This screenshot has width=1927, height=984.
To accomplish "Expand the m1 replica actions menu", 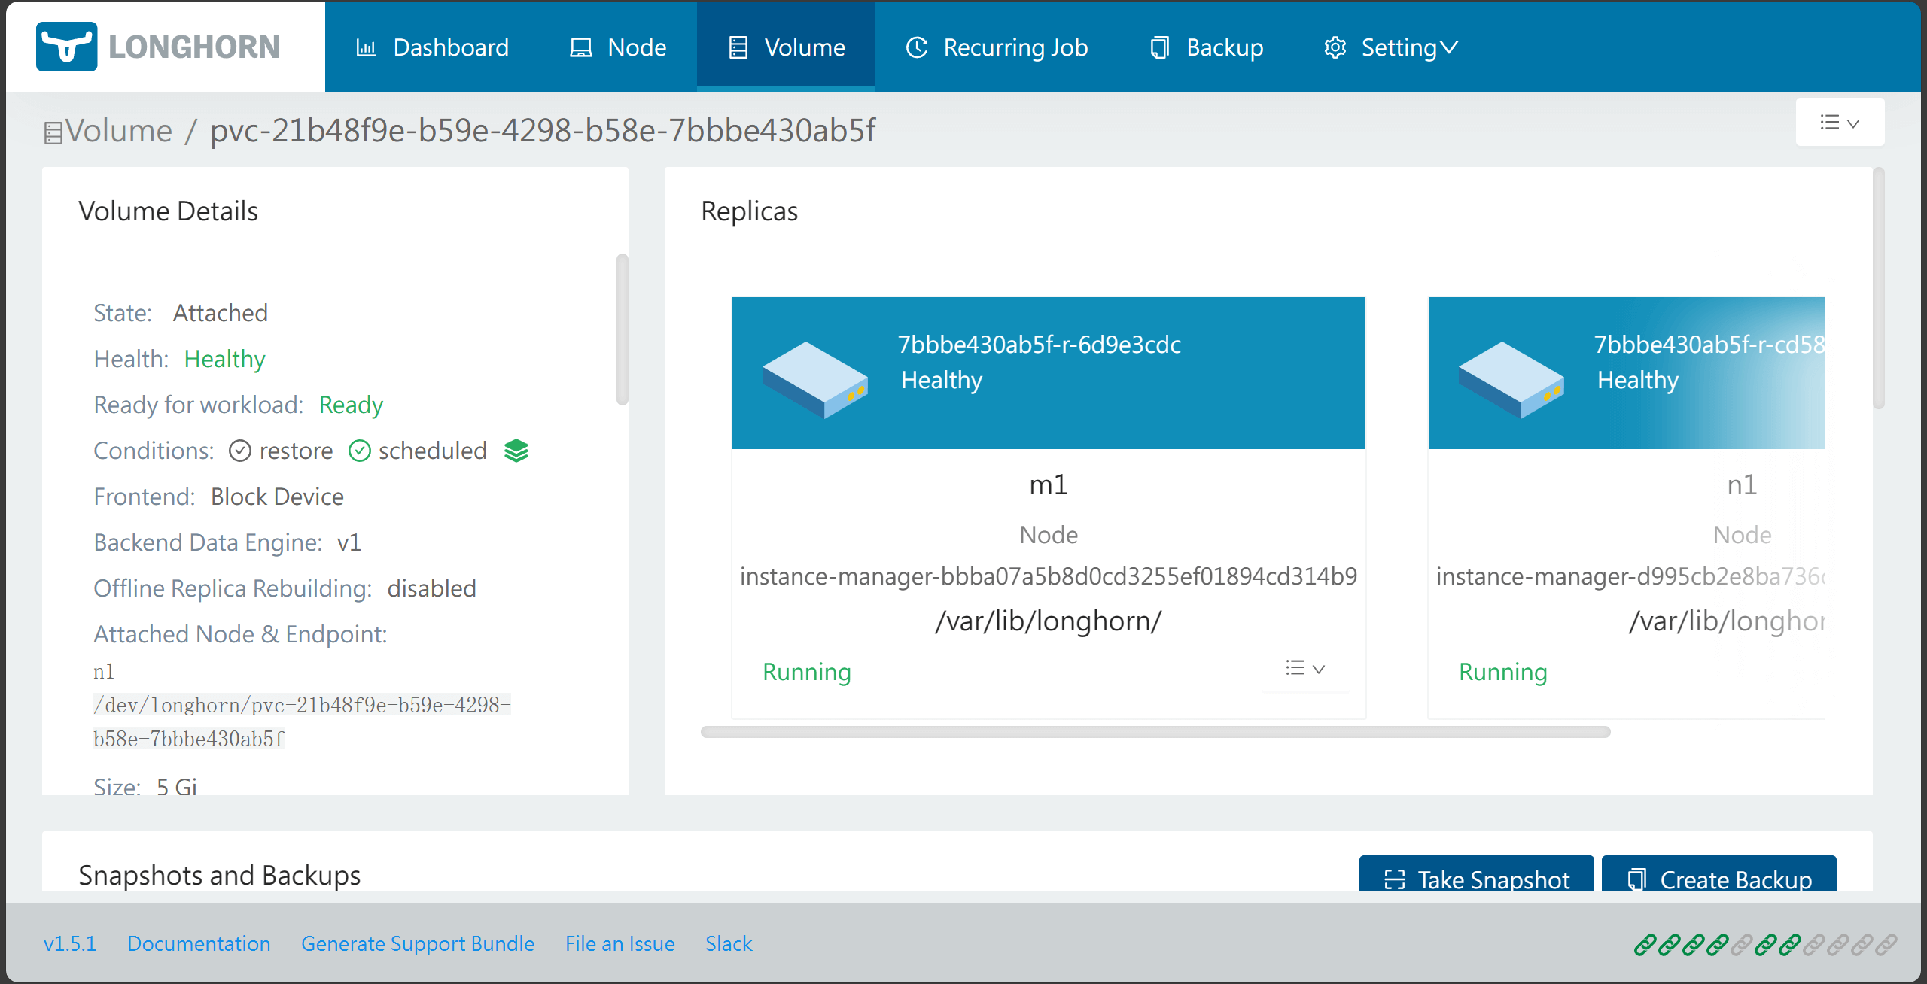I will [1304, 668].
